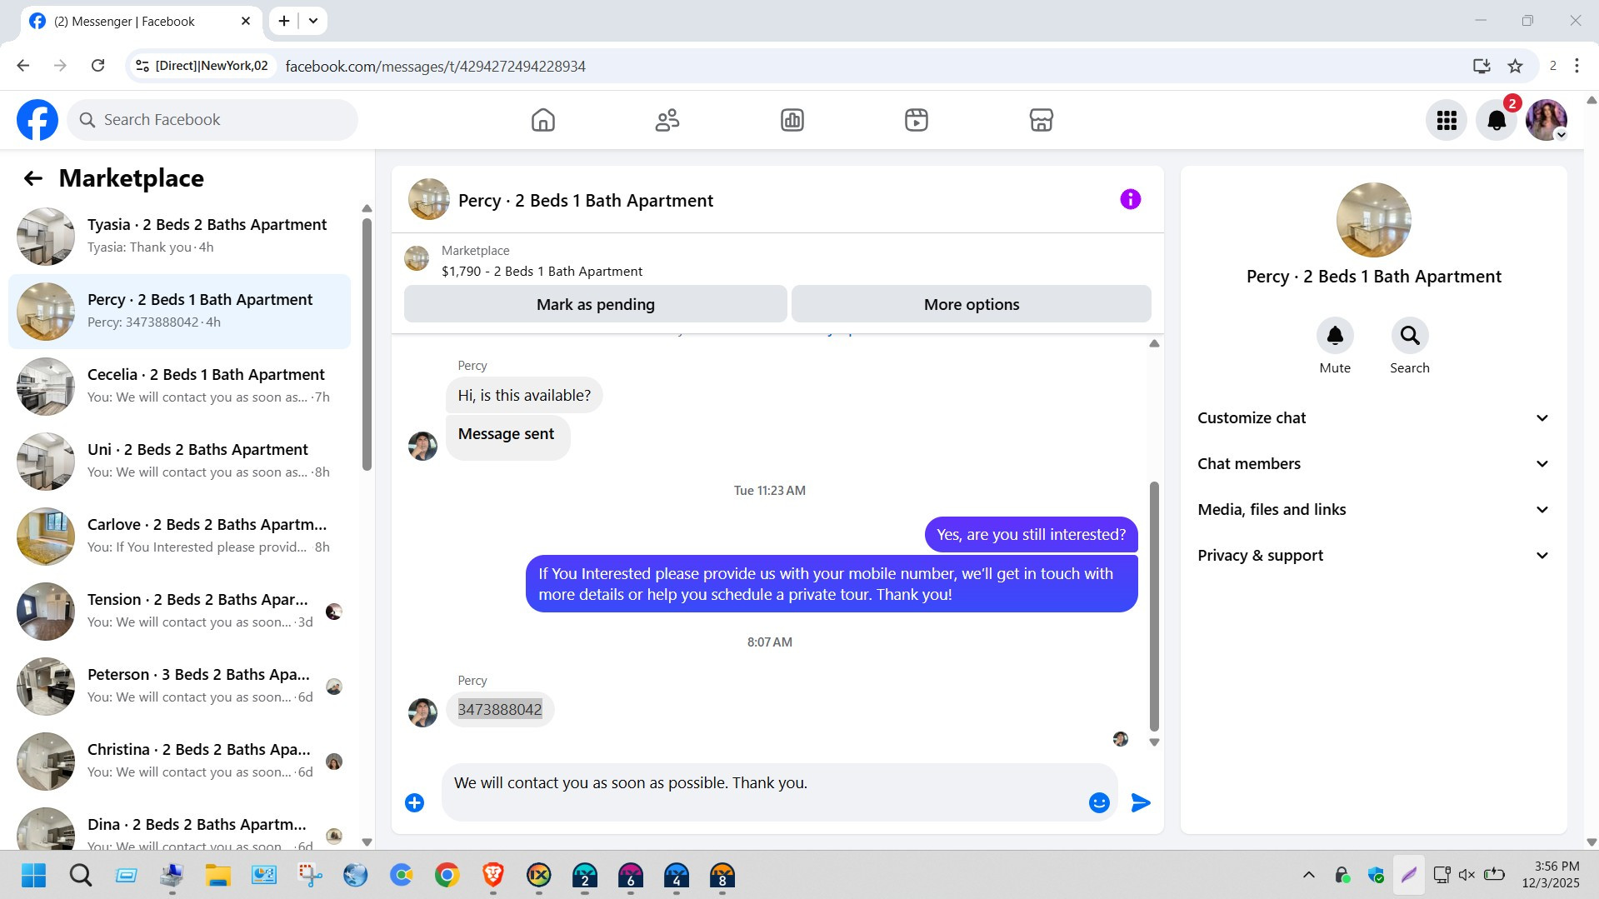Click the conversation list scrollbar
The height and width of the screenshot is (899, 1599).
pyautogui.click(x=367, y=346)
